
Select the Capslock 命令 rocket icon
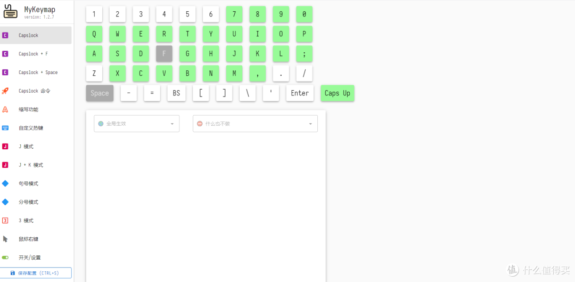pyautogui.click(x=5, y=91)
